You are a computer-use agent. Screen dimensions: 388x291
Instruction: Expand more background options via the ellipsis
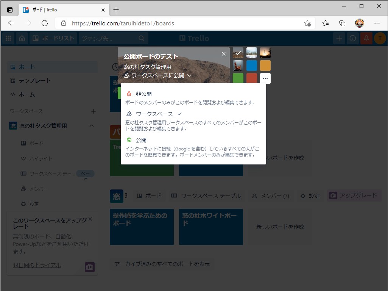tap(265, 78)
